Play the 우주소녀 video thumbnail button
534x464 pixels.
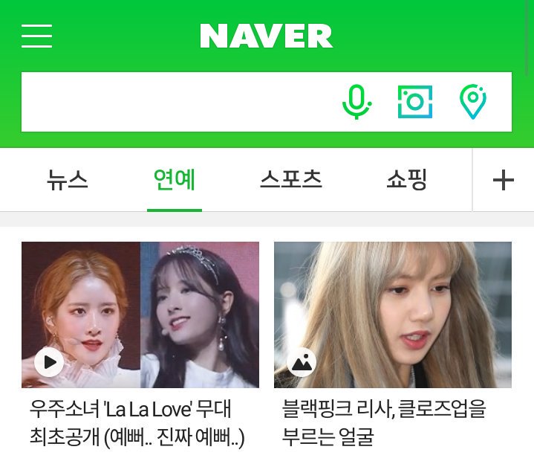[x=49, y=361]
